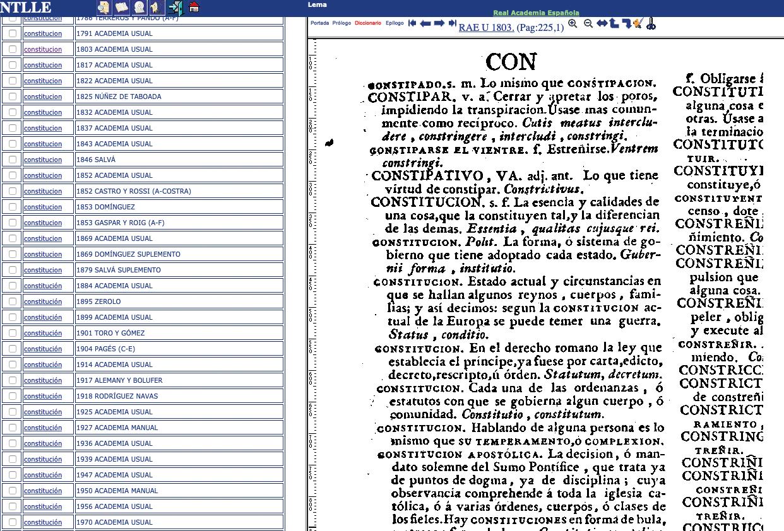The width and height of the screenshot is (784, 531).
Task: Go to home via the house icon
Action: (194, 7)
